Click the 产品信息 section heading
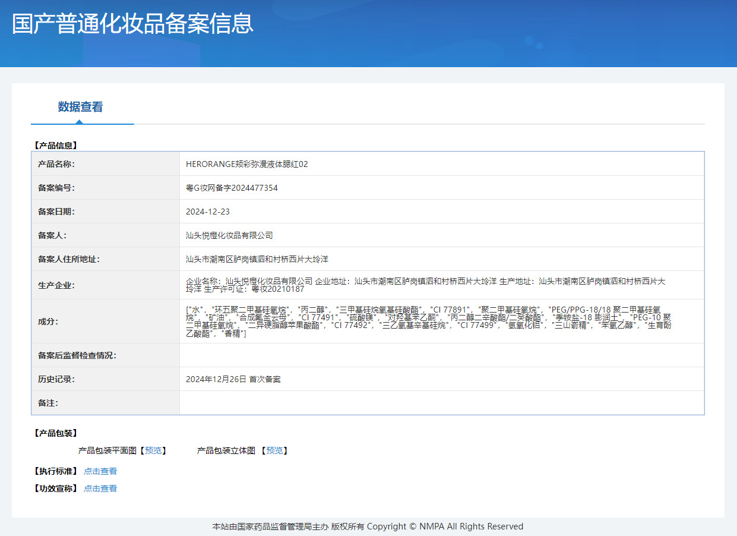 [x=56, y=145]
